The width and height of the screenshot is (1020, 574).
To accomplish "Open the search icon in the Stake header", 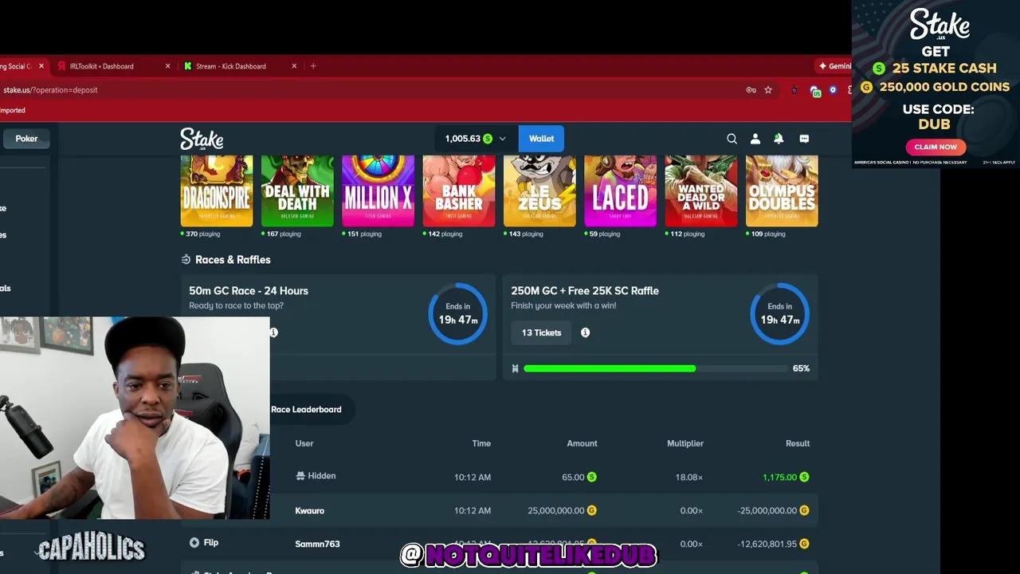I will coord(732,139).
